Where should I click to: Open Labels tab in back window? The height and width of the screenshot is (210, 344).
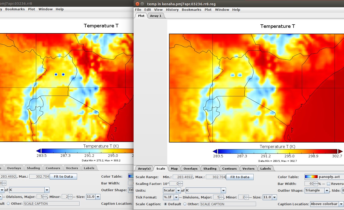[x=89, y=168]
